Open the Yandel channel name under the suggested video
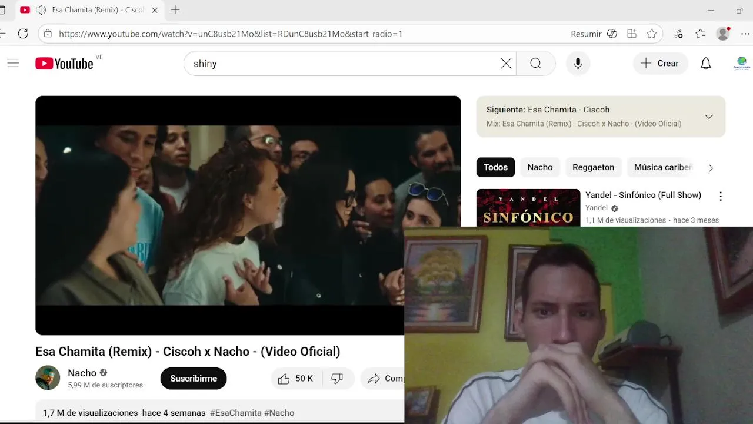 point(597,208)
